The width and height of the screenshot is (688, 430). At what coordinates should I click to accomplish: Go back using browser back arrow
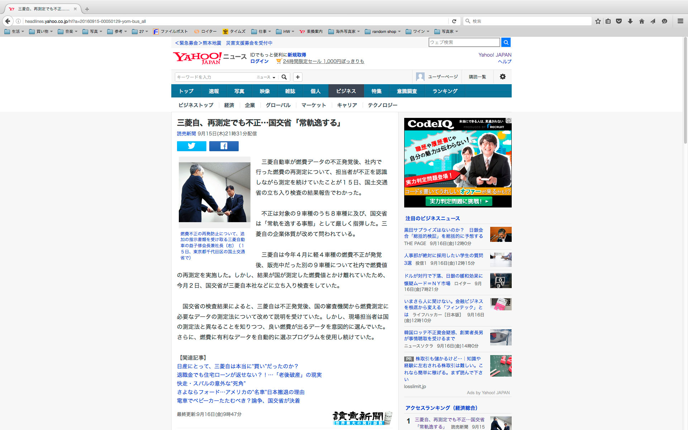8,21
